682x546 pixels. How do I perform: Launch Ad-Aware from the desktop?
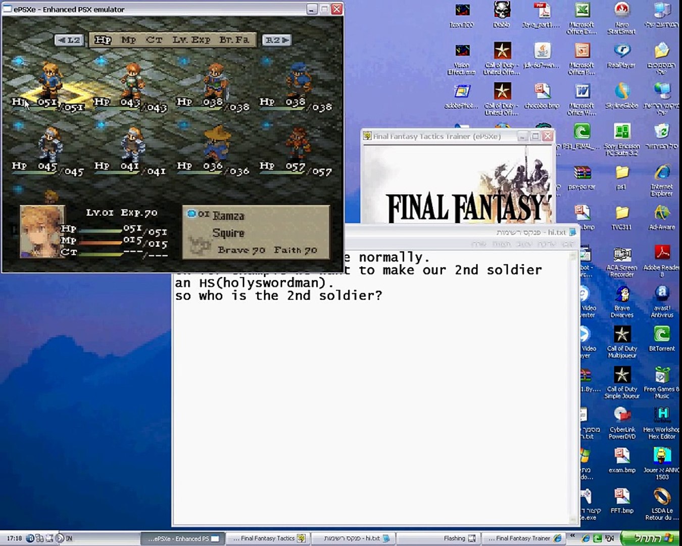662,217
